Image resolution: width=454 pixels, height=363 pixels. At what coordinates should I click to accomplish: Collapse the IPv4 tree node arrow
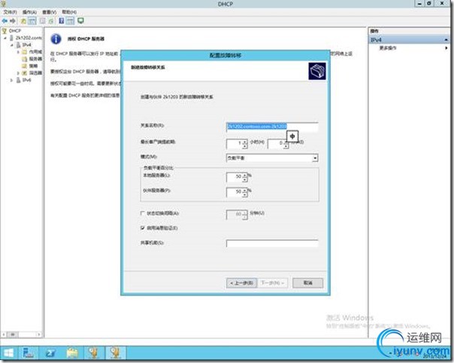(x=12, y=45)
